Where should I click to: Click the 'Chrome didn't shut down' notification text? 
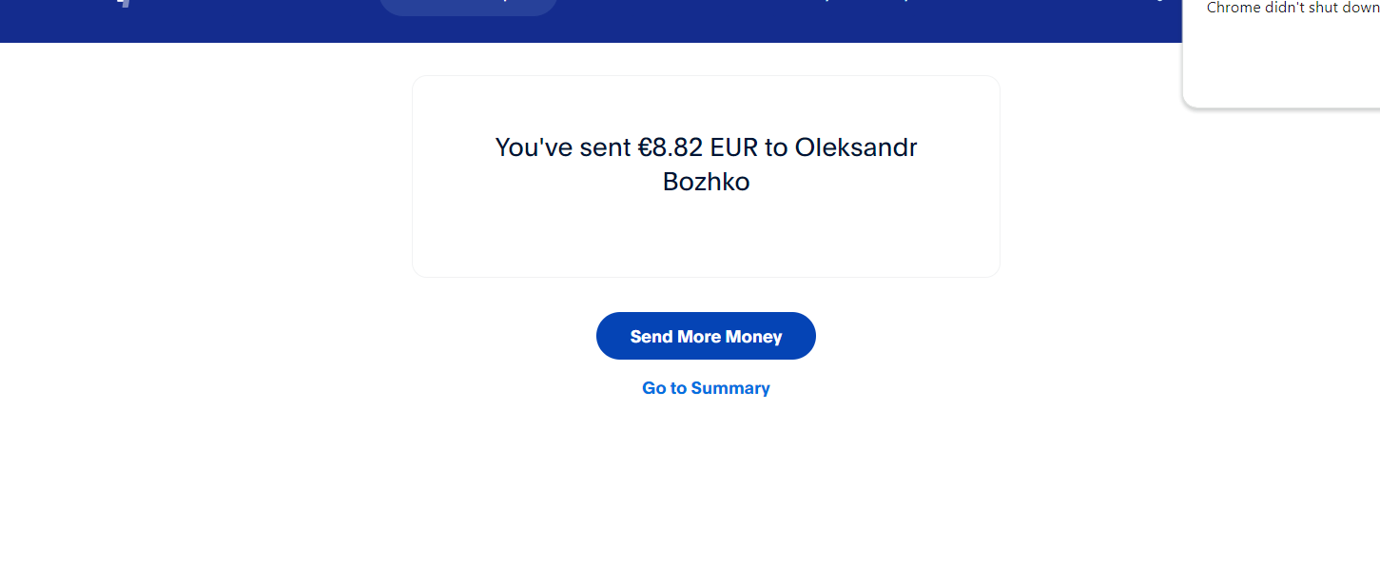pyautogui.click(x=1292, y=8)
